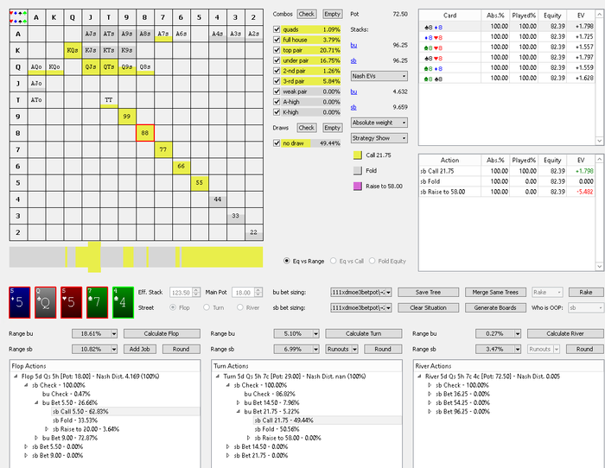Screen dimensions: 605x468
Task: Click the purple Raise to 58.00 swatch
Action: coord(358,187)
